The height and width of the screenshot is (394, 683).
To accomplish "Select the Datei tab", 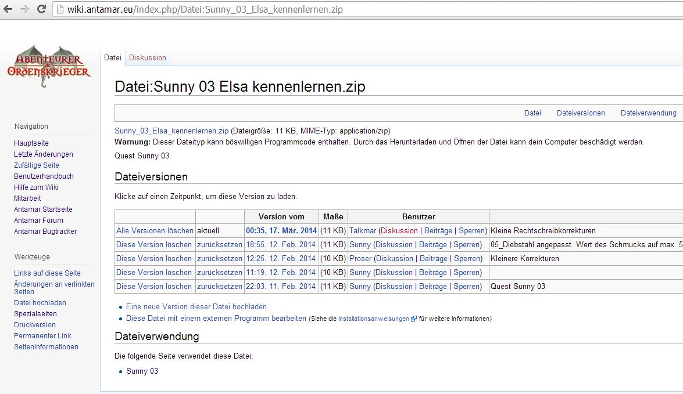I will 112,57.
